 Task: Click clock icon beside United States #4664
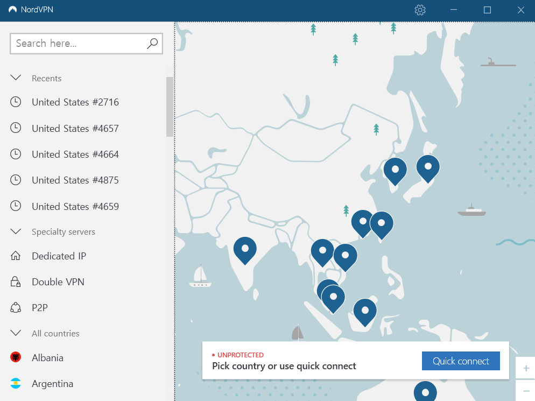[16, 154]
